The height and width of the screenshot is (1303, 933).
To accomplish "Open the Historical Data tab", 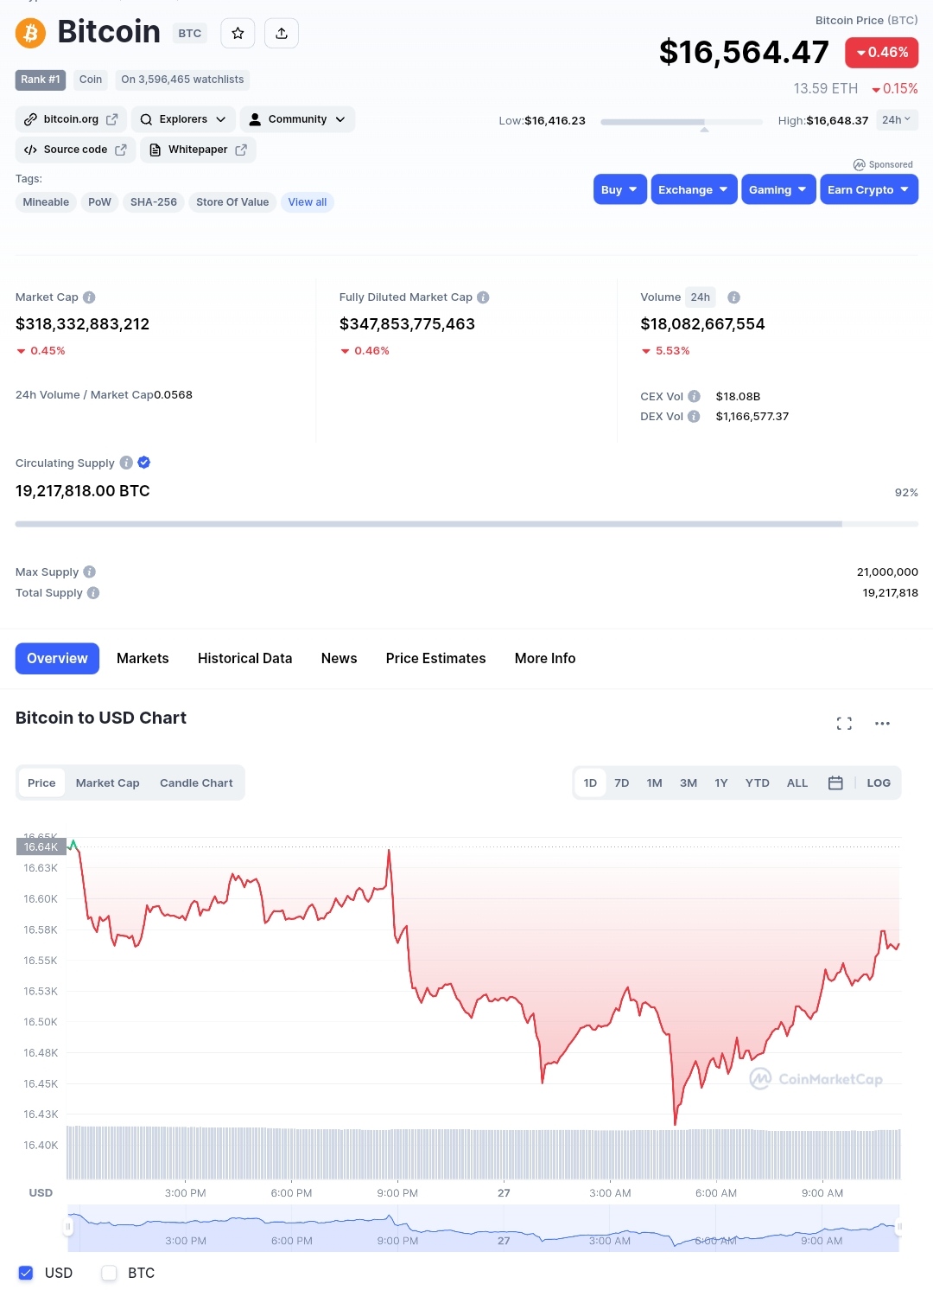I will coord(244,659).
